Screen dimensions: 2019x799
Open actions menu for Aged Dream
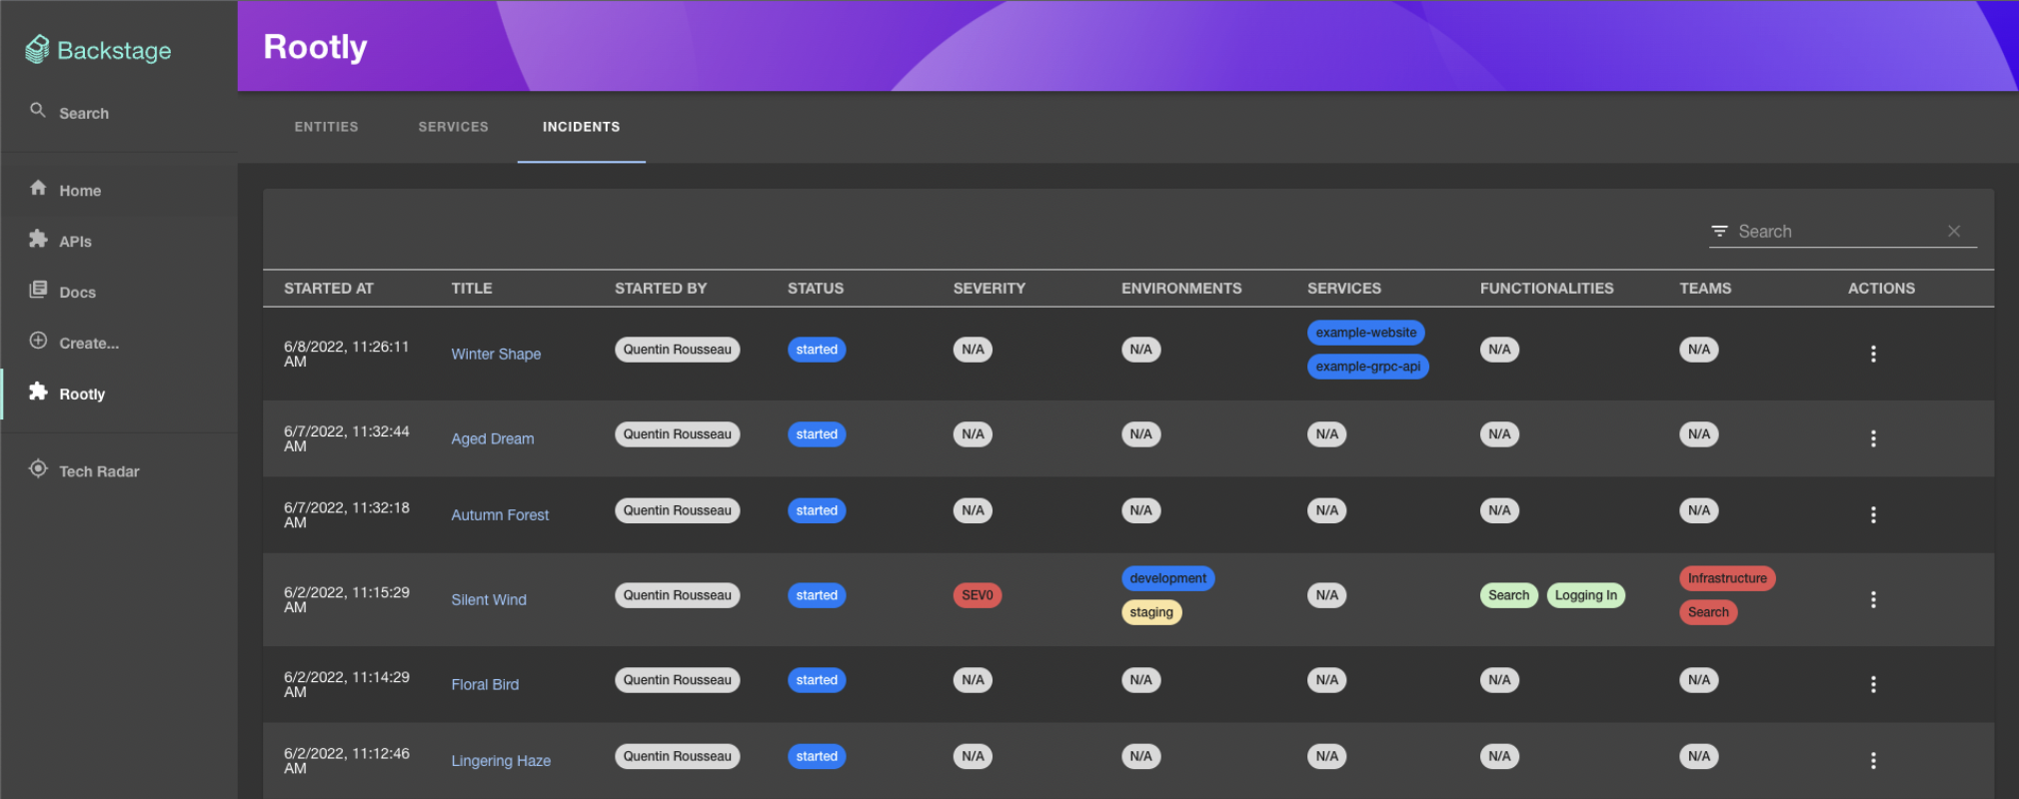click(1873, 438)
